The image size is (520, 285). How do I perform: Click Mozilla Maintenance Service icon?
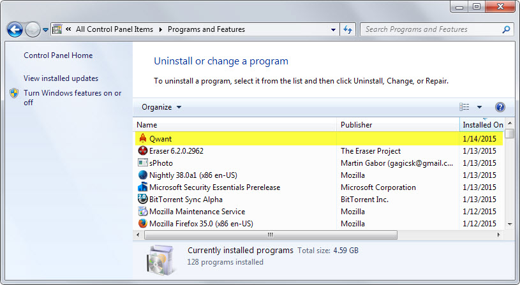[143, 211]
